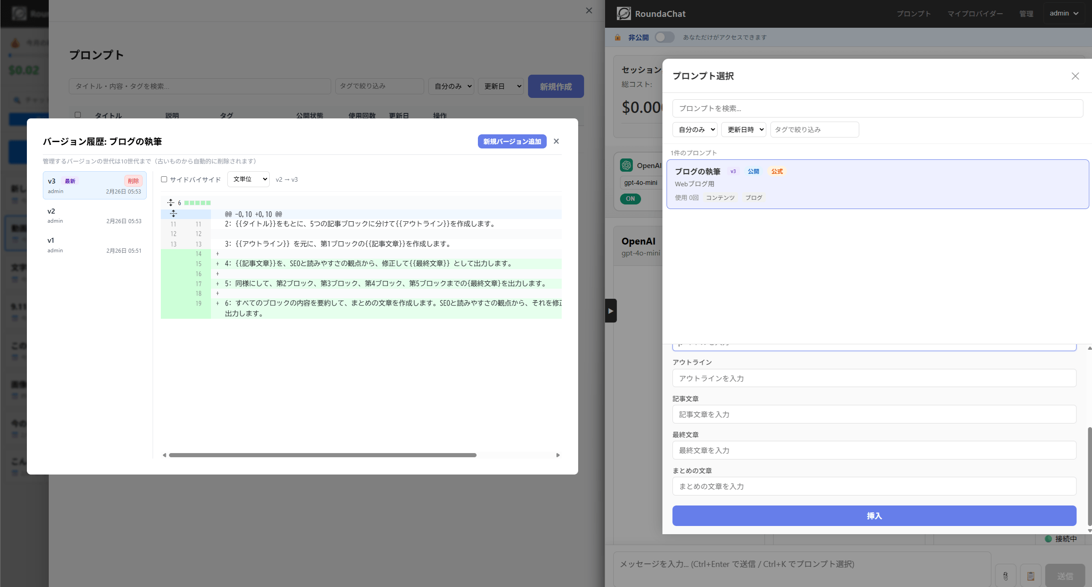Attach a file using the paperclip icon
Screen dimensions: 1092x587
point(1006,575)
